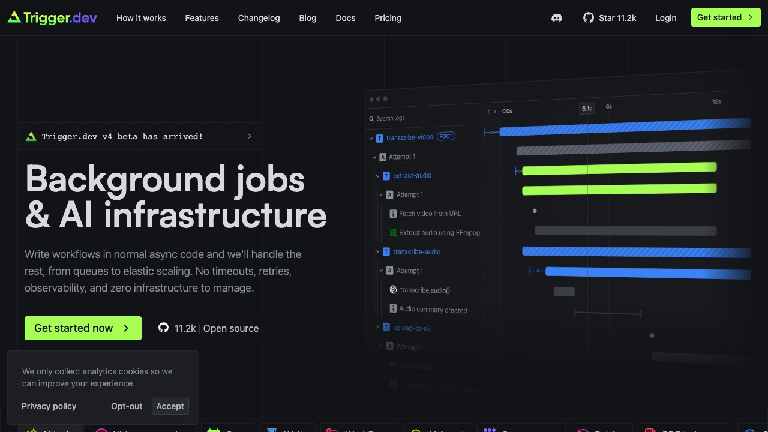Accept the analytics cookies
Image resolution: width=768 pixels, height=432 pixels.
(170, 406)
